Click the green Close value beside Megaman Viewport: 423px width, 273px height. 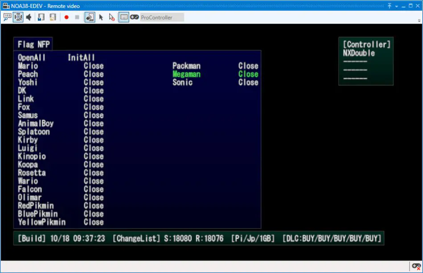248,74
